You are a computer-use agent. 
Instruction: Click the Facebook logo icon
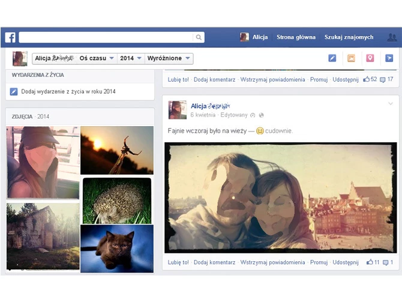pos(10,37)
